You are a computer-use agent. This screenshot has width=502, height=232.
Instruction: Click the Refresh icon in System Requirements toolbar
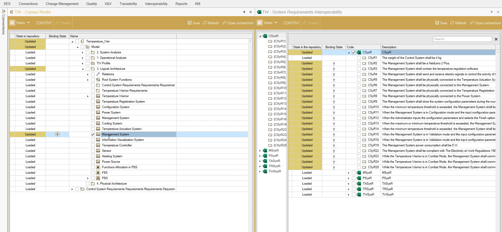pyautogui.click(x=453, y=23)
